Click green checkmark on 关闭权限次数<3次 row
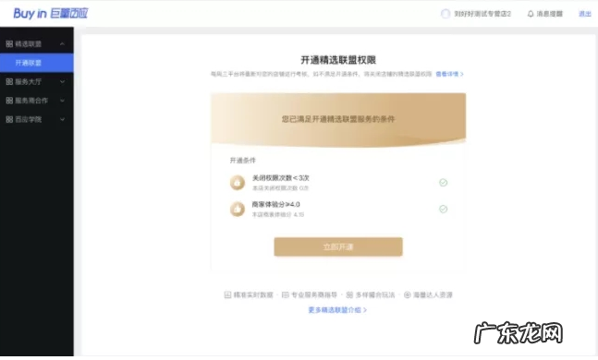The image size is (598, 360). tap(443, 183)
